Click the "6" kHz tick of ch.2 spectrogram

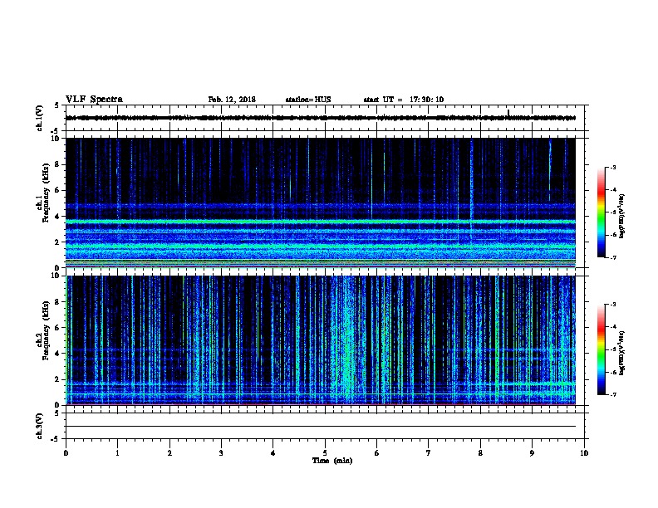click(58, 328)
